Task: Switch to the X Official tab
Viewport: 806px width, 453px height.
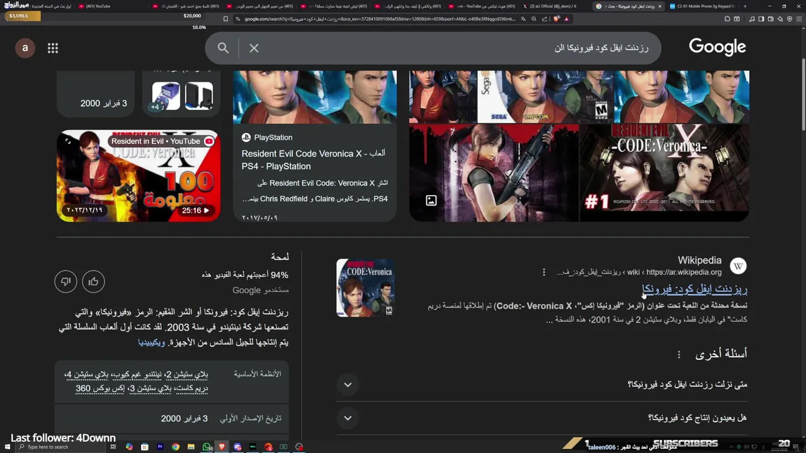Action: (555, 6)
